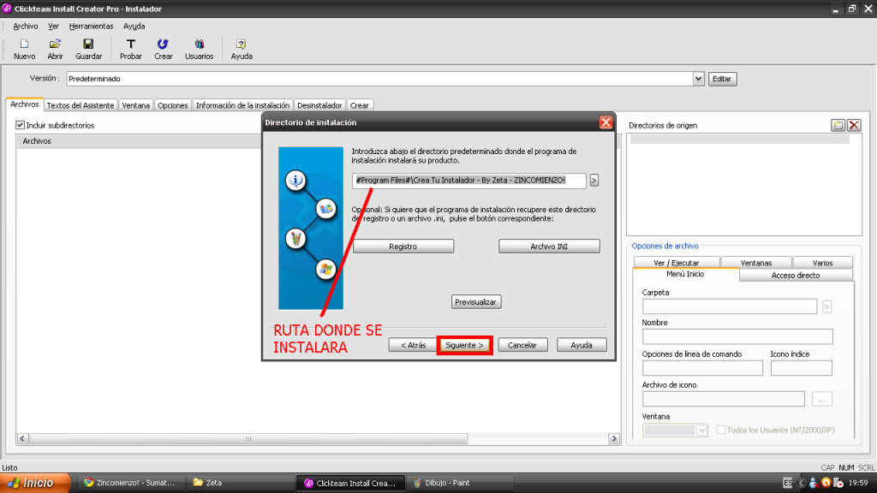Open the Ayuda menu
The width and height of the screenshot is (877, 493).
click(134, 27)
